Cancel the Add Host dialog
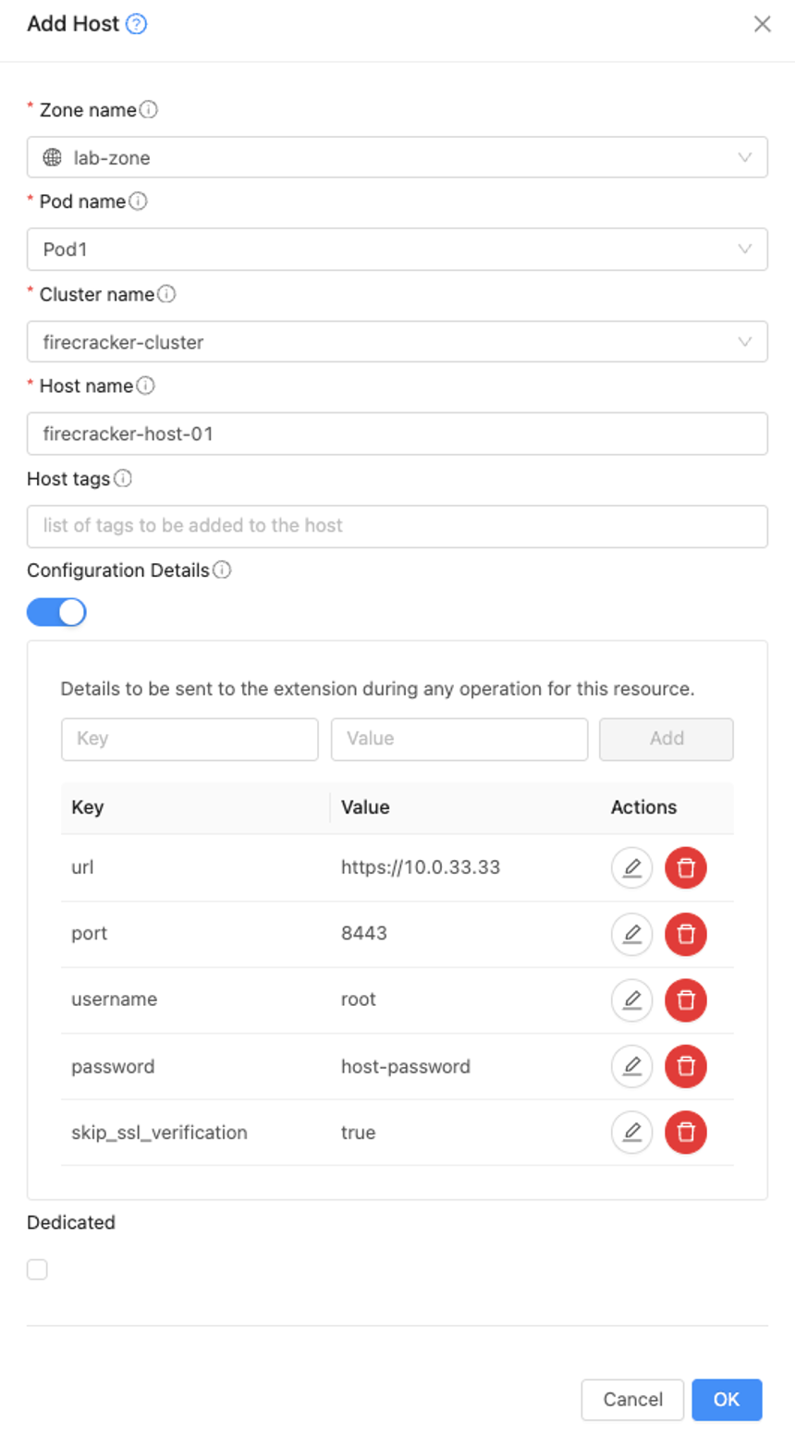The height and width of the screenshot is (1435, 795). click(x=632, y=1400)
